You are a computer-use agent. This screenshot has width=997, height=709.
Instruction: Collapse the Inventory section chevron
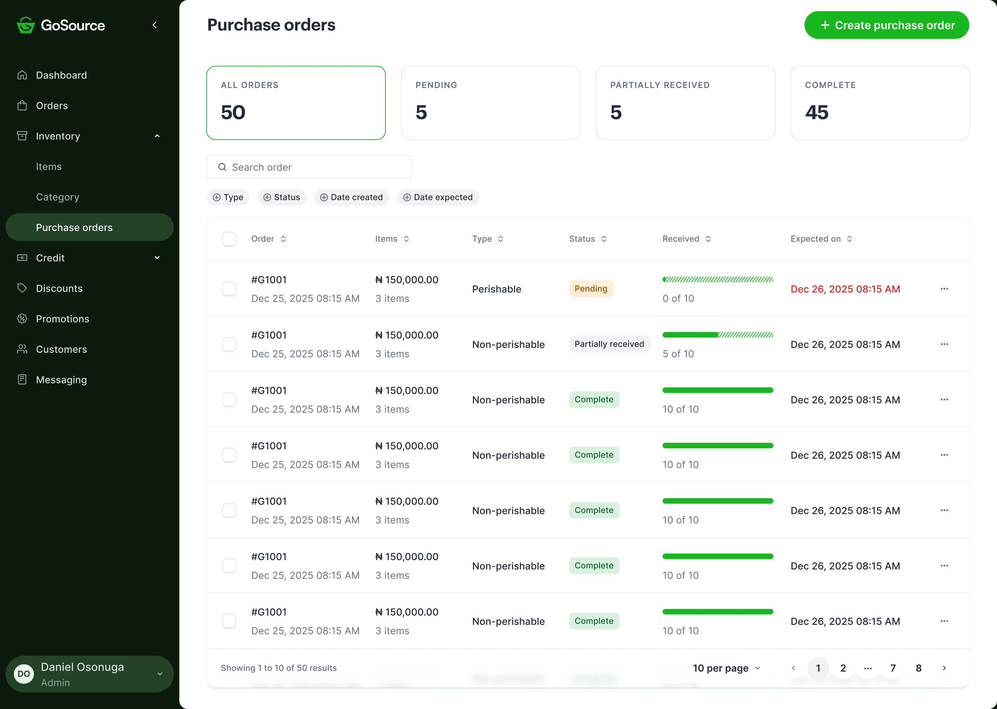(x=157, y=136)
